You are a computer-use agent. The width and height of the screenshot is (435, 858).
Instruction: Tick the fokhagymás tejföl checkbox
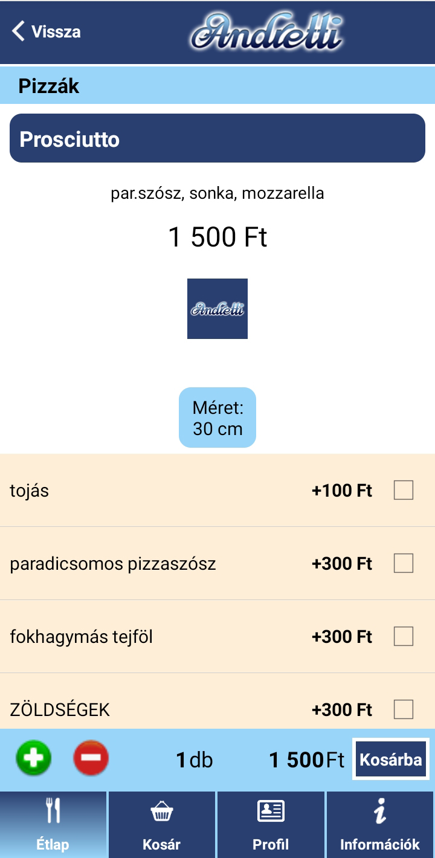click(x=404, y=636)
